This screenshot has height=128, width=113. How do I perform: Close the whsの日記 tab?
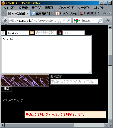[x=28, y=14]
